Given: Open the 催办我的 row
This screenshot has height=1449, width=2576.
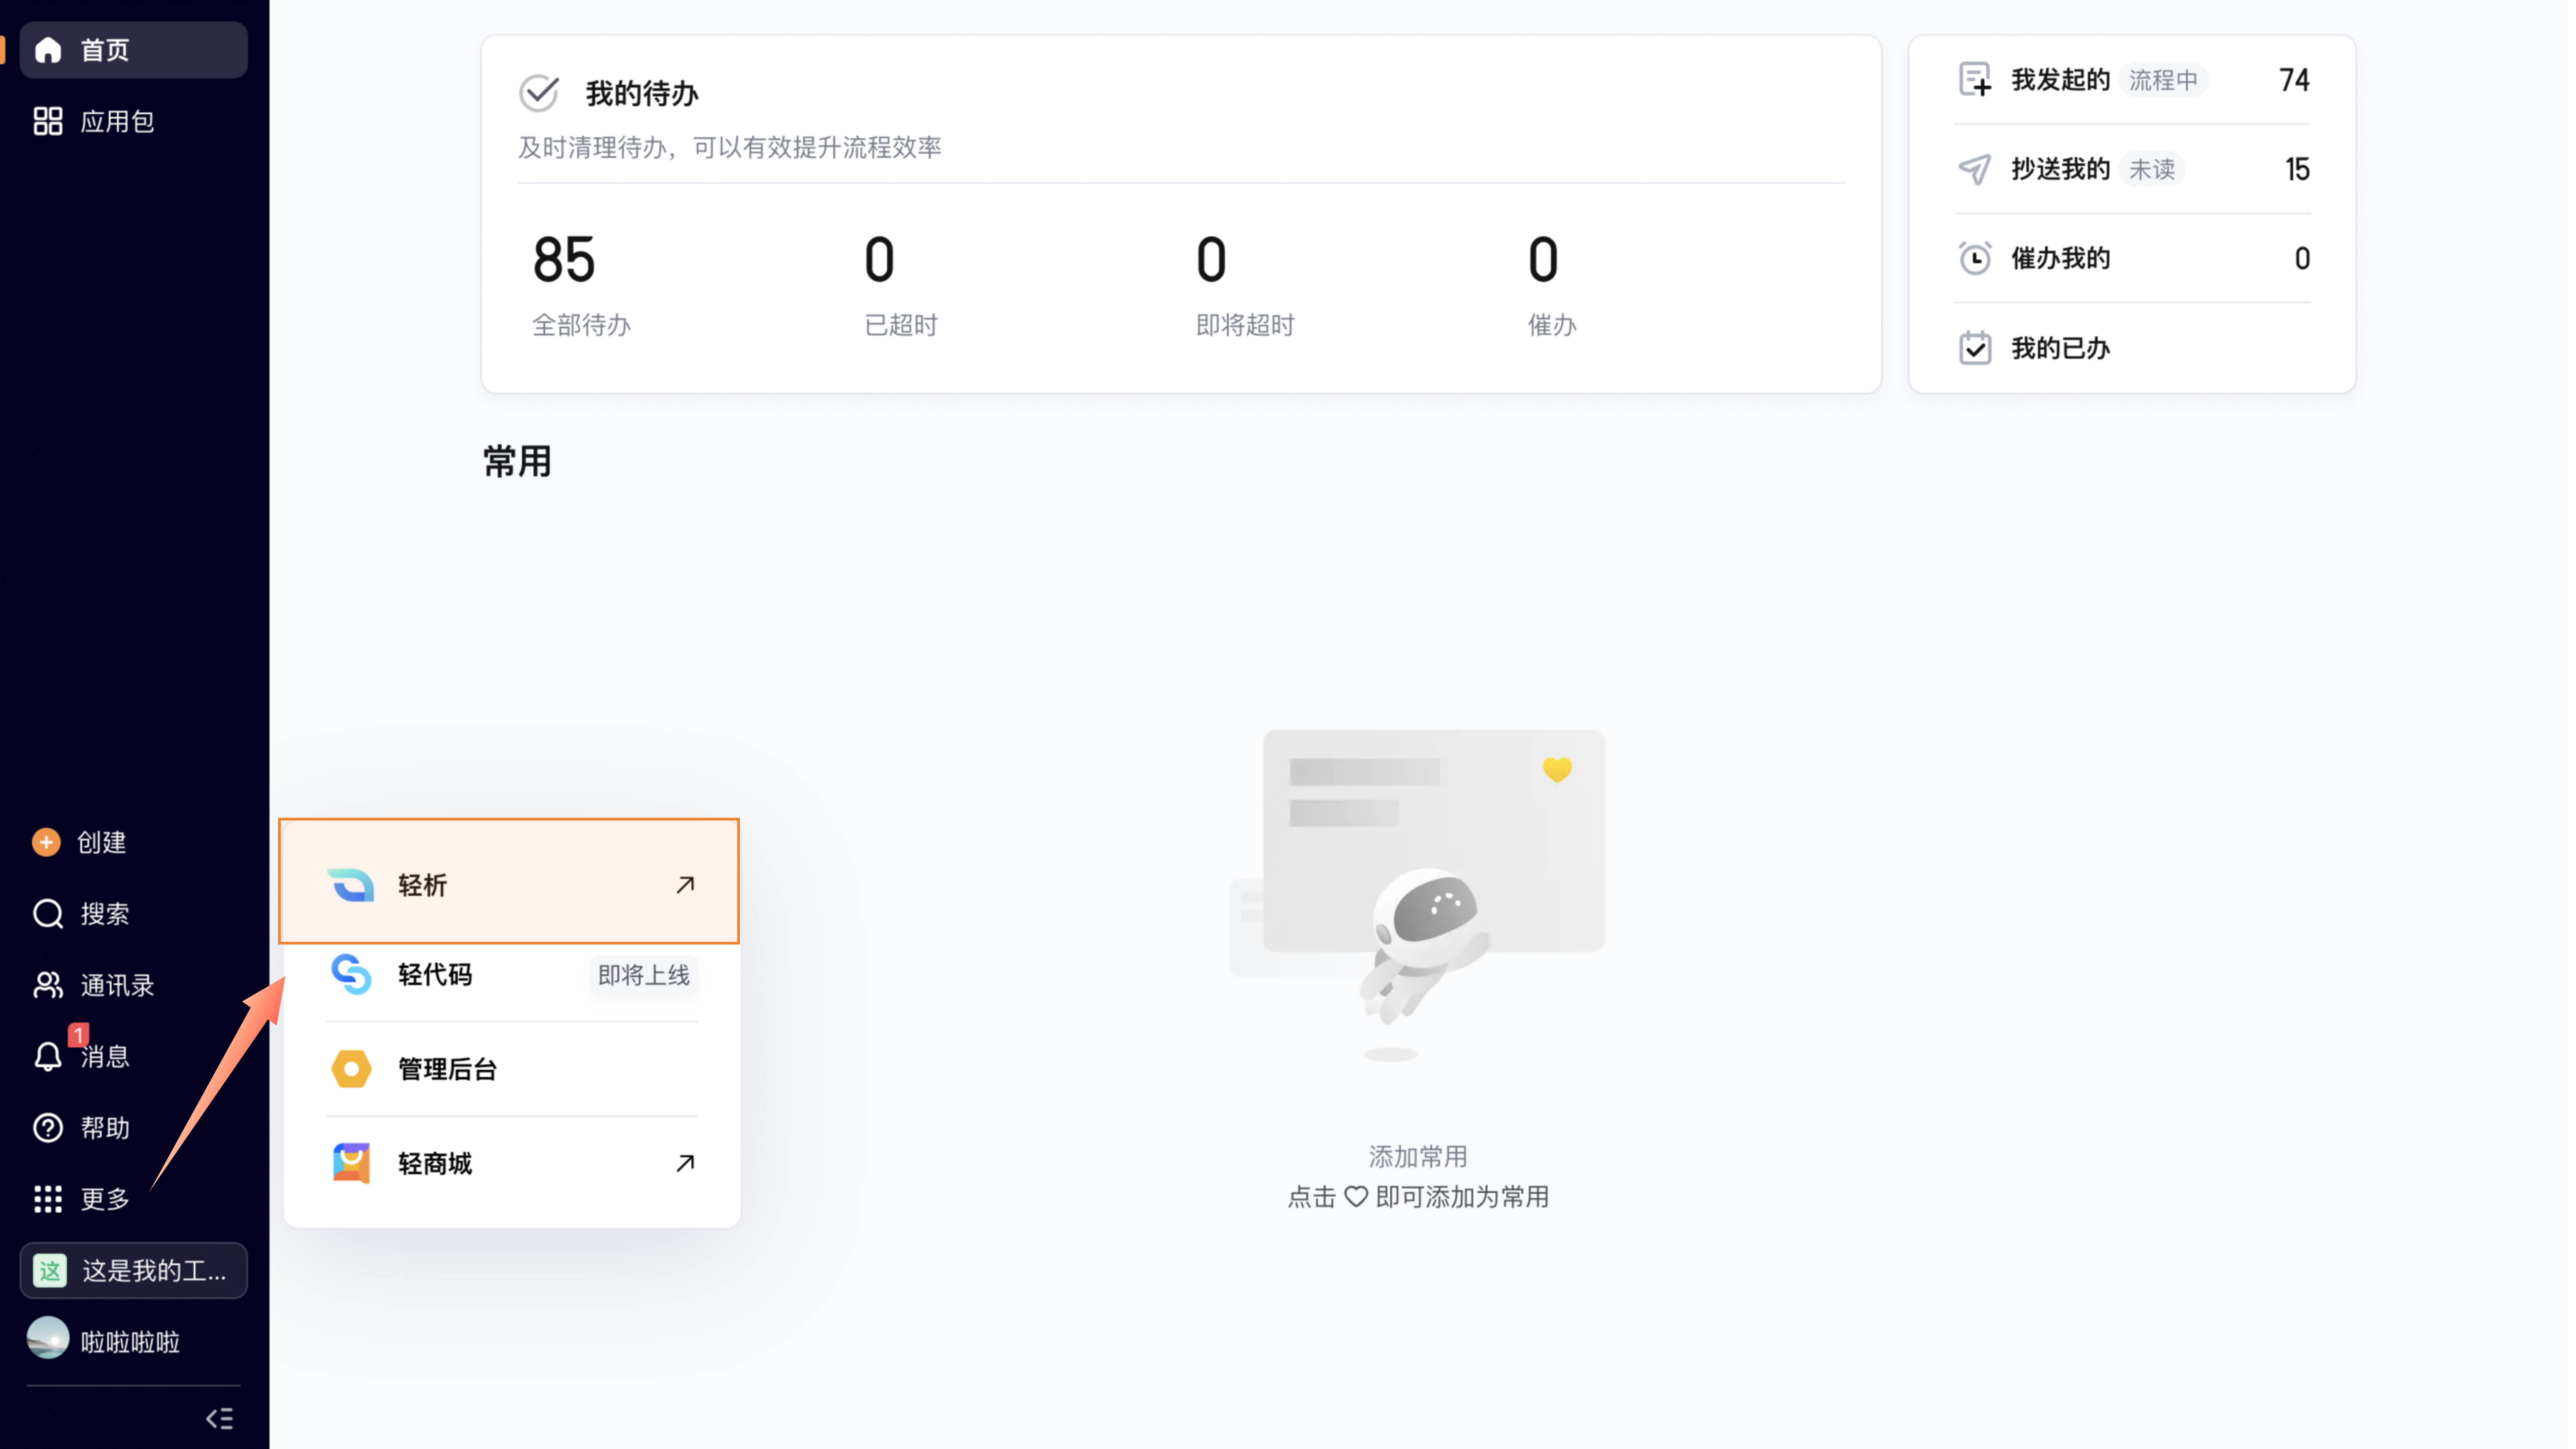Looking at the screenshot, I should pyautogui.click(x=2132, y=258).
